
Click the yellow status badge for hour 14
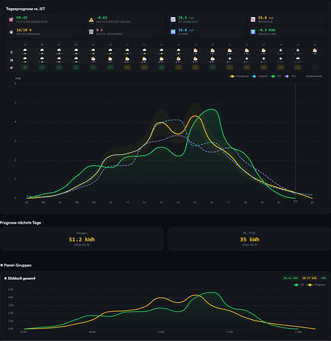[x=178, y=68]
